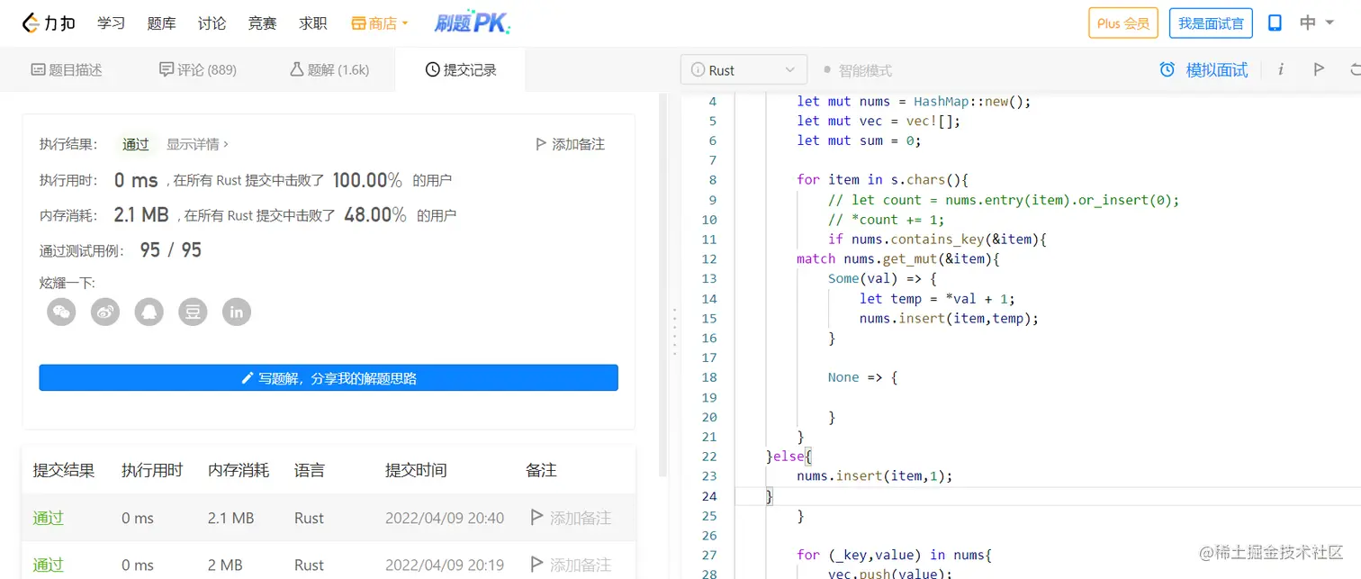Click the LeetCode 力扣 logo
This screenshot has width=1361, height=579.
point(49,23)
